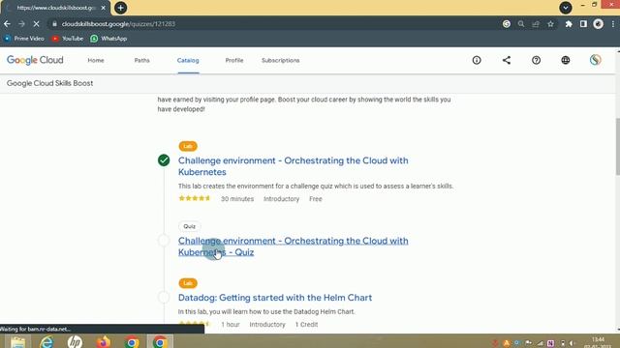Open the Paths menu item
Viewport: 620px width, 348px height.
[x=142, y=60]
